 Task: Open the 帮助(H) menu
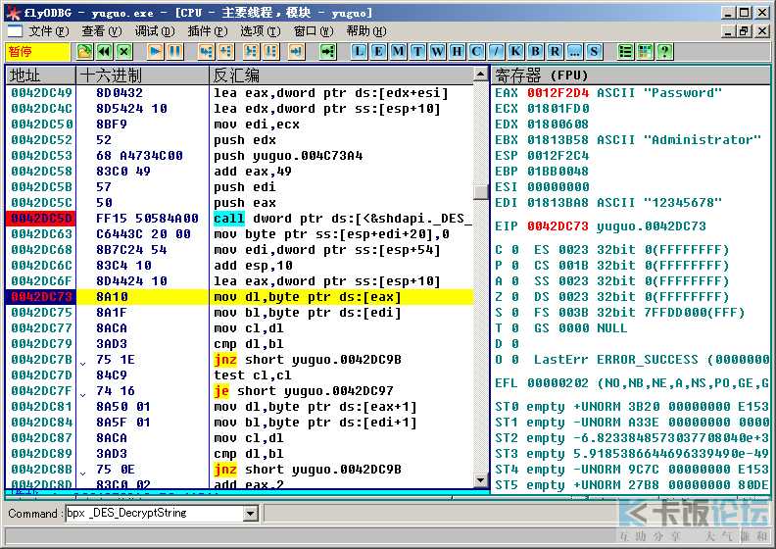366,31
